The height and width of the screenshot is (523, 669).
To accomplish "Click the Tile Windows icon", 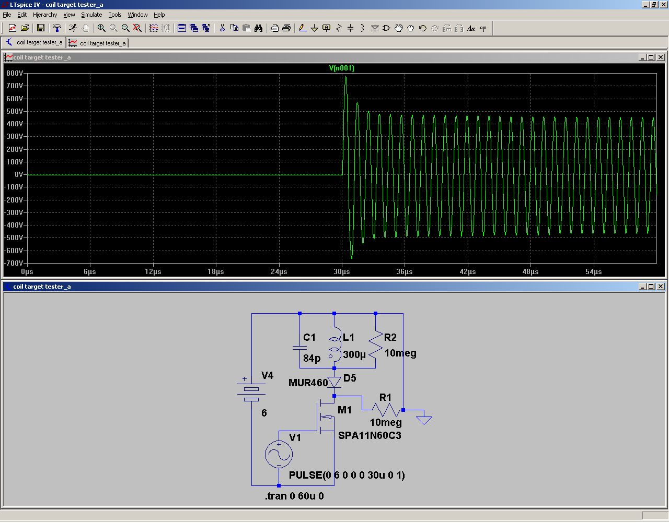I will 182,28.
